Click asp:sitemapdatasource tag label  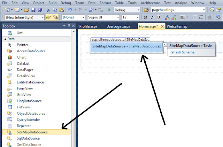coord(120,39)
